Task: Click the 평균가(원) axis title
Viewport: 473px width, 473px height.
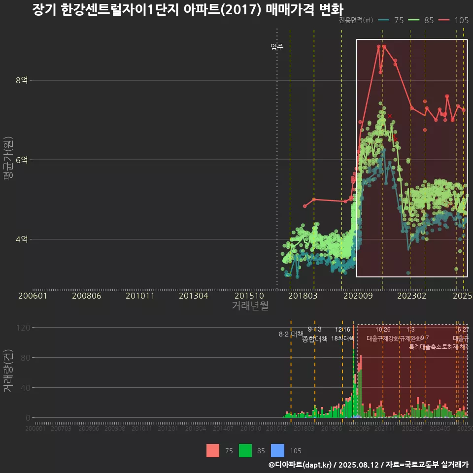Action: (8, 158)
